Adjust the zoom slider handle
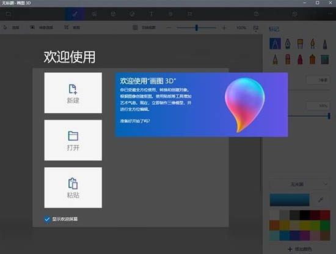This screenshot has width=336, height=254. pos(197,28)
